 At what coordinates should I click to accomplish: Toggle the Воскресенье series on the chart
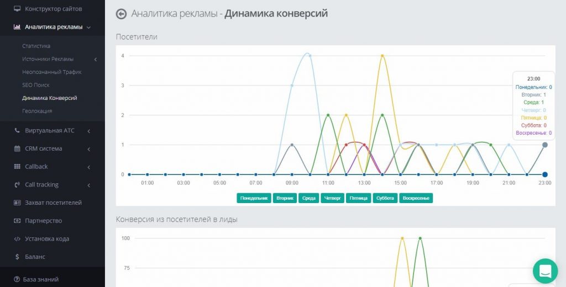416,198
